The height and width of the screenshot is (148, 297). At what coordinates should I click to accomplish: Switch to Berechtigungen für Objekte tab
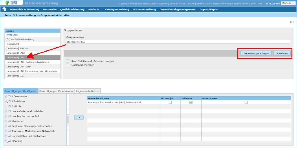point(21,91)
